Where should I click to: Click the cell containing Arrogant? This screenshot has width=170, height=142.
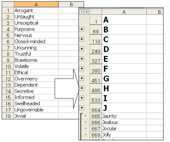click(x=36, y=11)
